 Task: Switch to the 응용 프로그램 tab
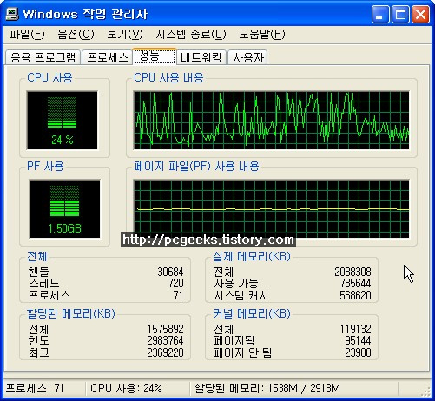click(43, 57)
